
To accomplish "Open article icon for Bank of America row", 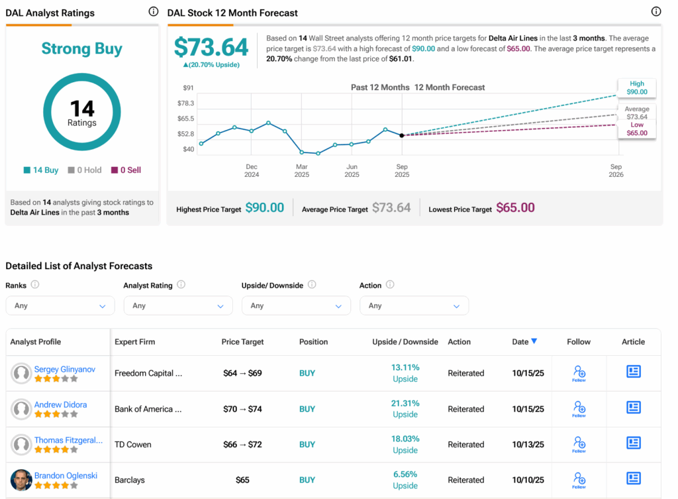I will click(x=633, y=408).
